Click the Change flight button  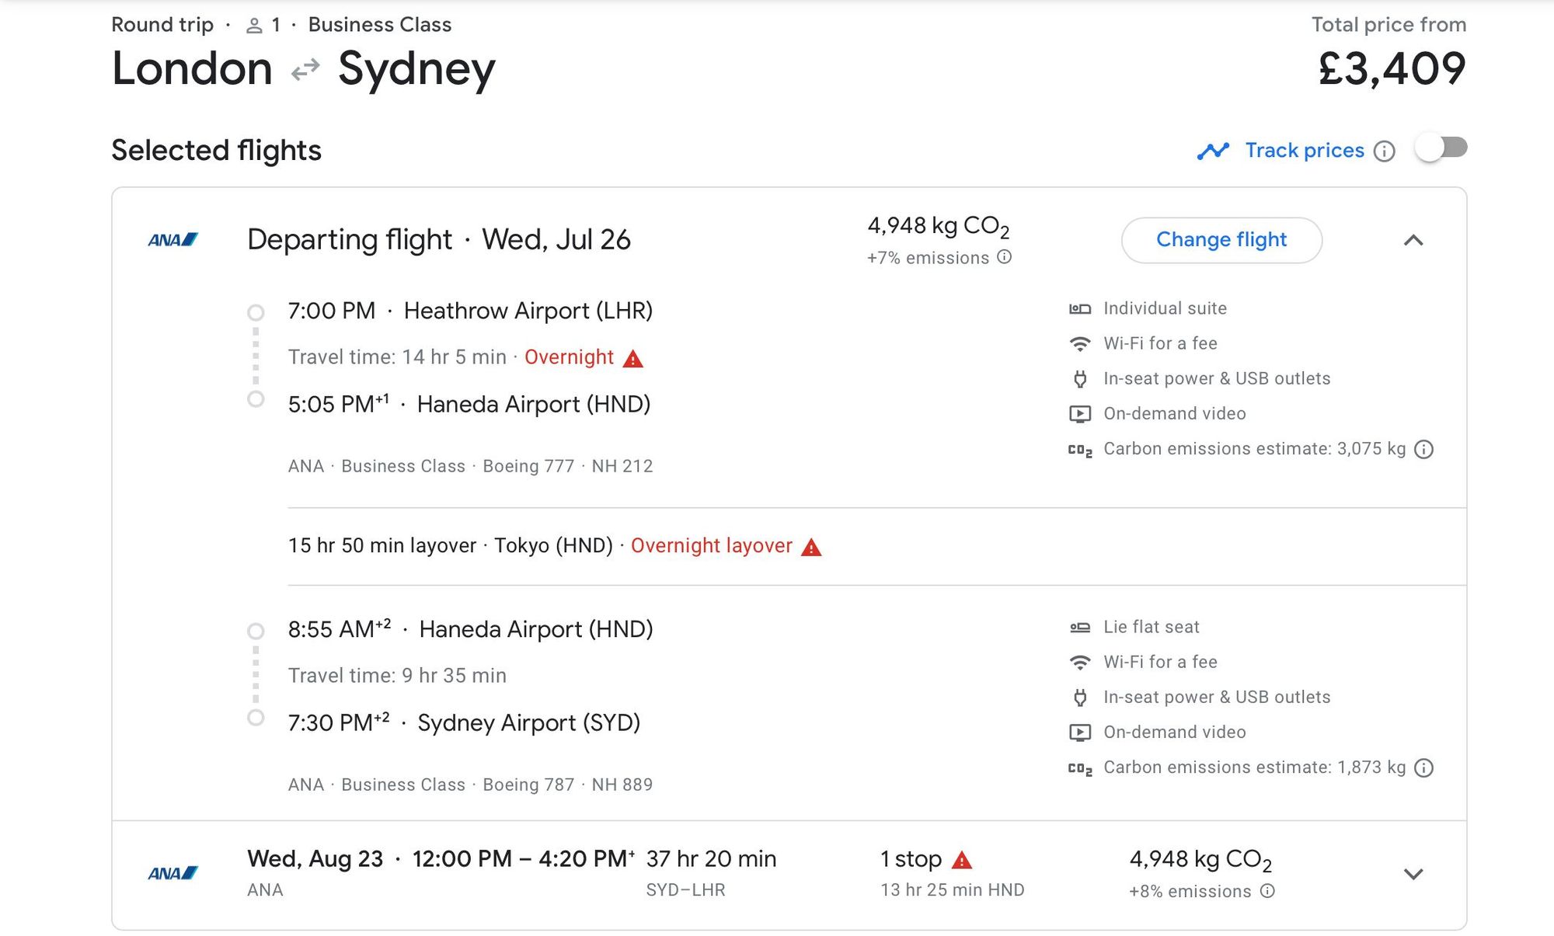pyautogui.click(x=1221, y=240)
